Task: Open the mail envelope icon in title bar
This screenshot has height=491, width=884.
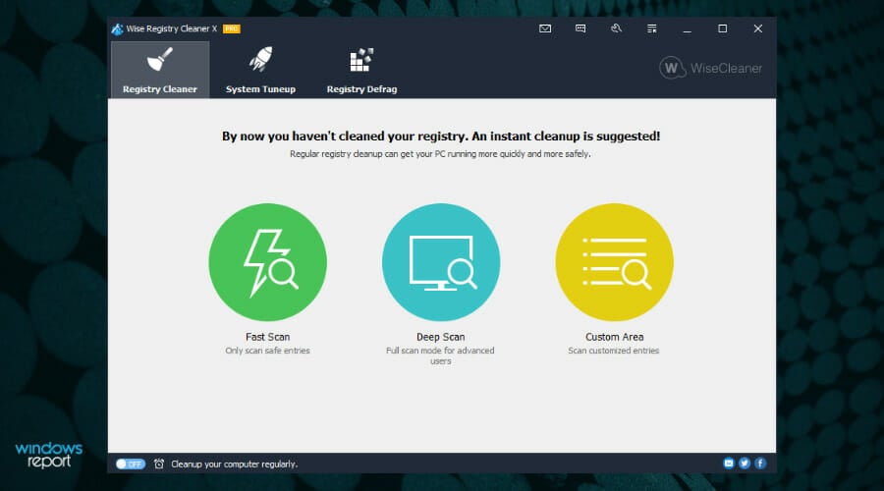Action: (545, 28)
